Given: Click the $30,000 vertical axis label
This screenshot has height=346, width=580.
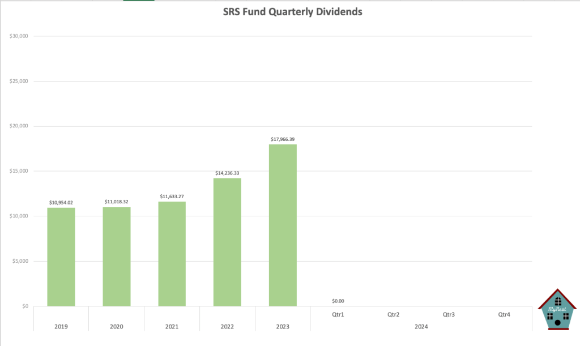Looking at the screenshot, I should pyautogui.click(x=19, y=36).
